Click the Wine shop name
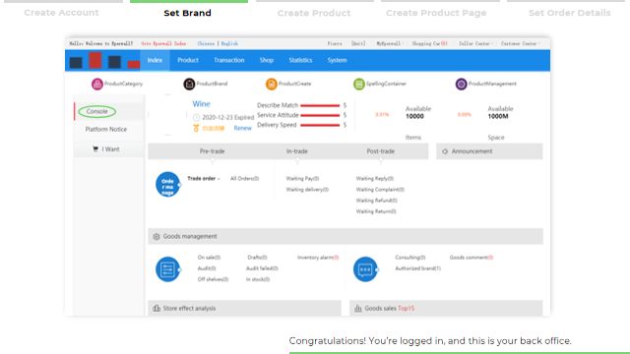The width and height of the screenshot is (630, 354). (201, 104)
